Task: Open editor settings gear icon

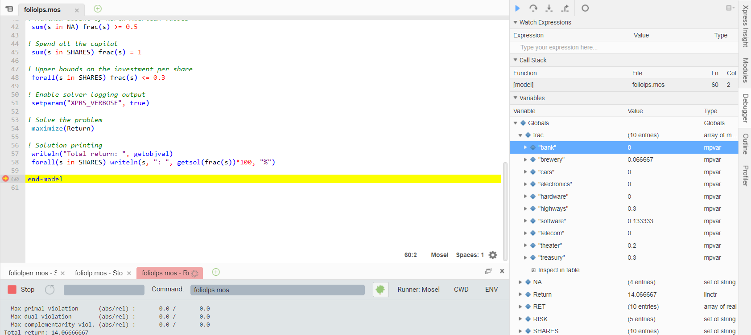Action: click(x=493, y=255)
